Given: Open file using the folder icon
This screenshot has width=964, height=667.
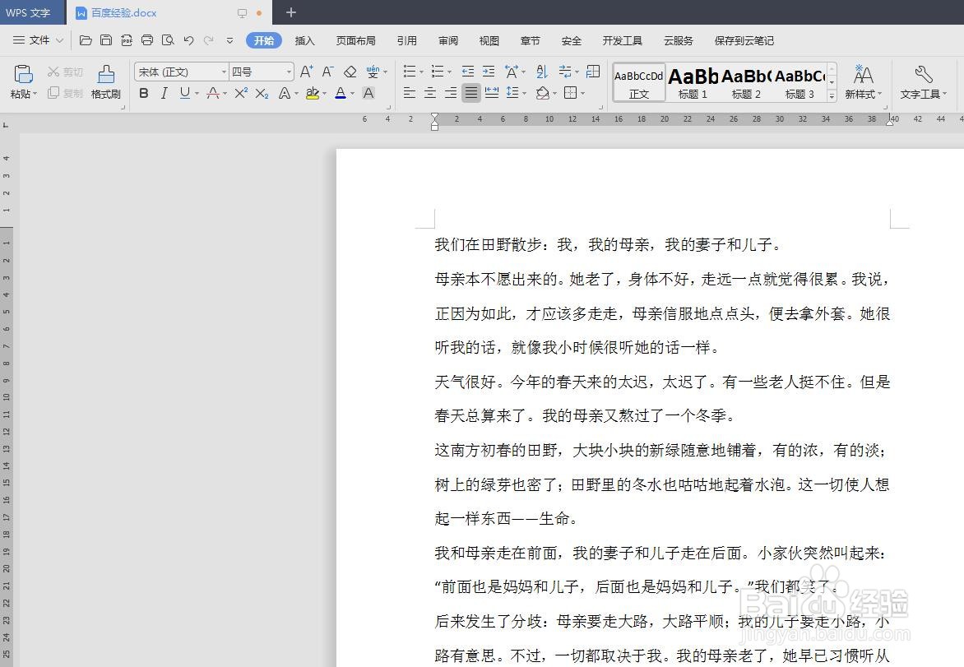Looking at the screenshot, I should pos(86,40).
